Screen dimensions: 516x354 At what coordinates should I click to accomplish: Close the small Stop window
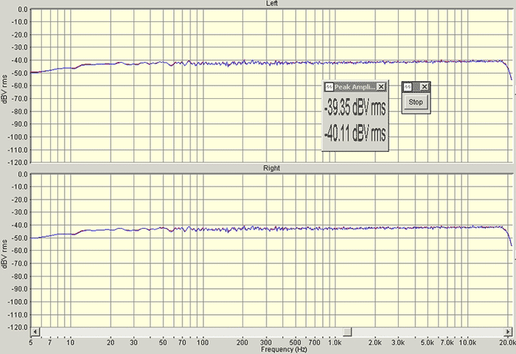[425, 86]
